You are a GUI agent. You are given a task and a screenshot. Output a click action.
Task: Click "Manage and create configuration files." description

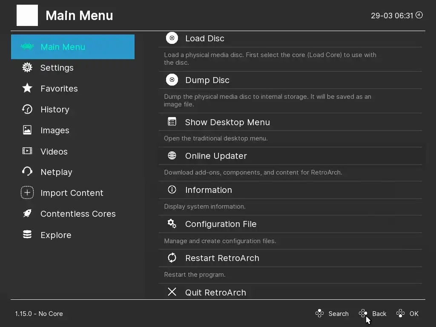point(220,241)
